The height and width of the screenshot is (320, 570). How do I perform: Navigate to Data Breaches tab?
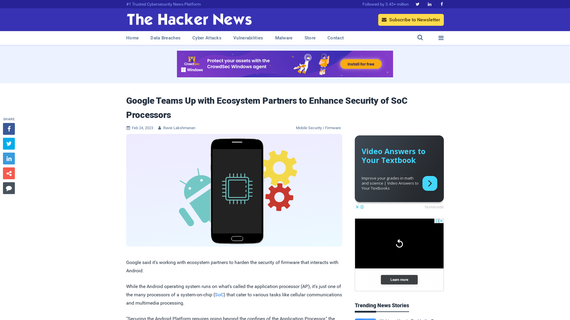click(x=165, y=38)
